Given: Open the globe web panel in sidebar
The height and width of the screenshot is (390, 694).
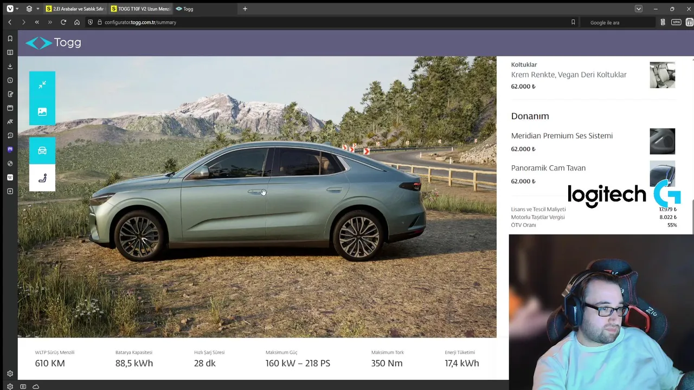Looking at the screenshot, I should point(10,164).
